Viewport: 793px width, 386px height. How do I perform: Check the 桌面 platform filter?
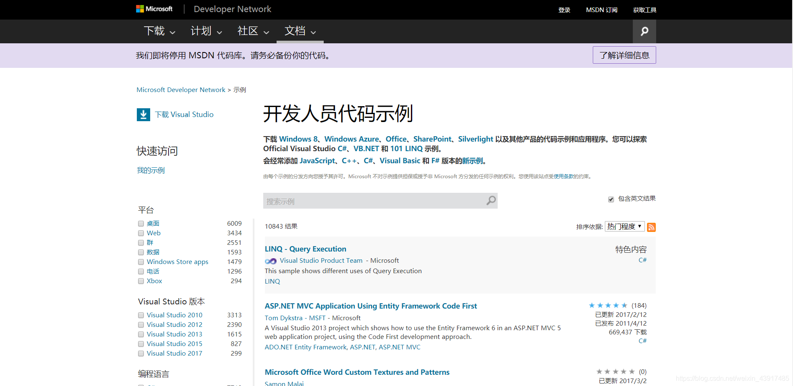pos(141,224)
